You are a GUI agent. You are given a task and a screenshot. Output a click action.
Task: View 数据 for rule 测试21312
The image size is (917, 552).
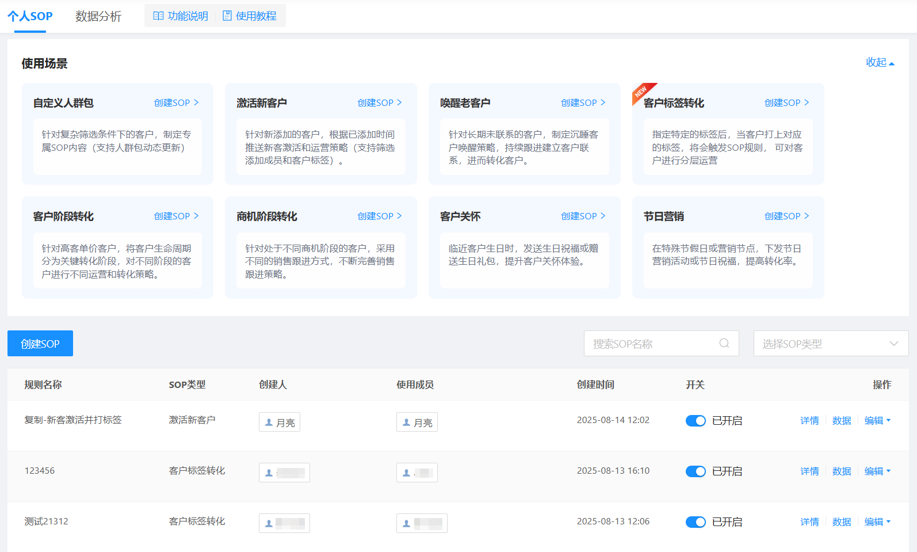[842, 522]
